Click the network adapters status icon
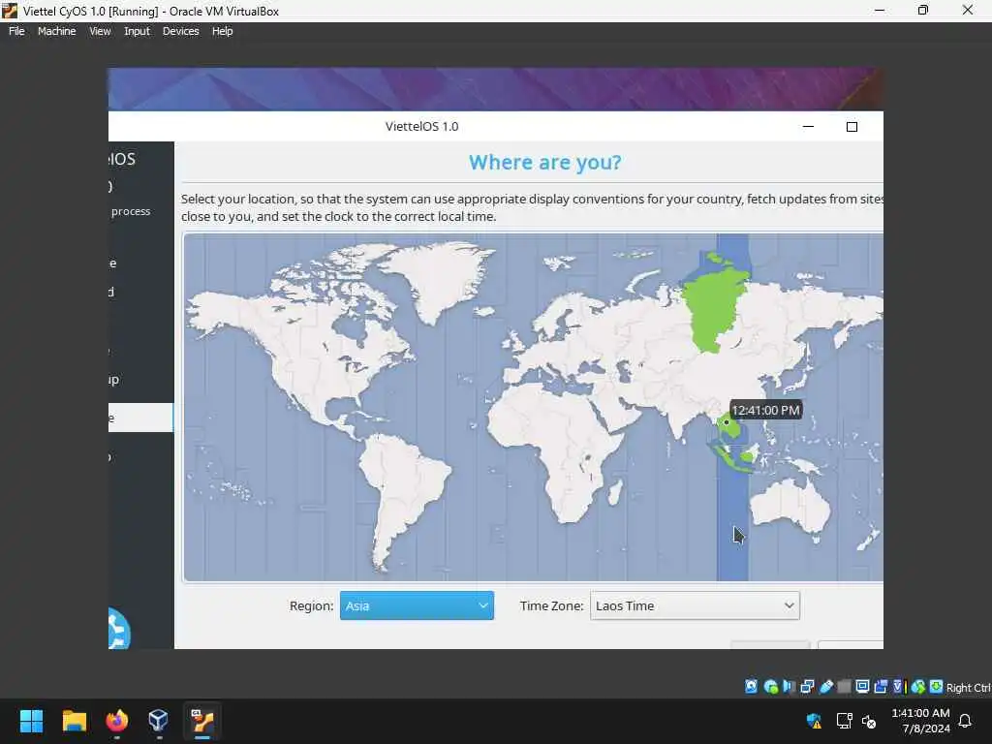This screenshot has width=992, height=744. [807, 687]
